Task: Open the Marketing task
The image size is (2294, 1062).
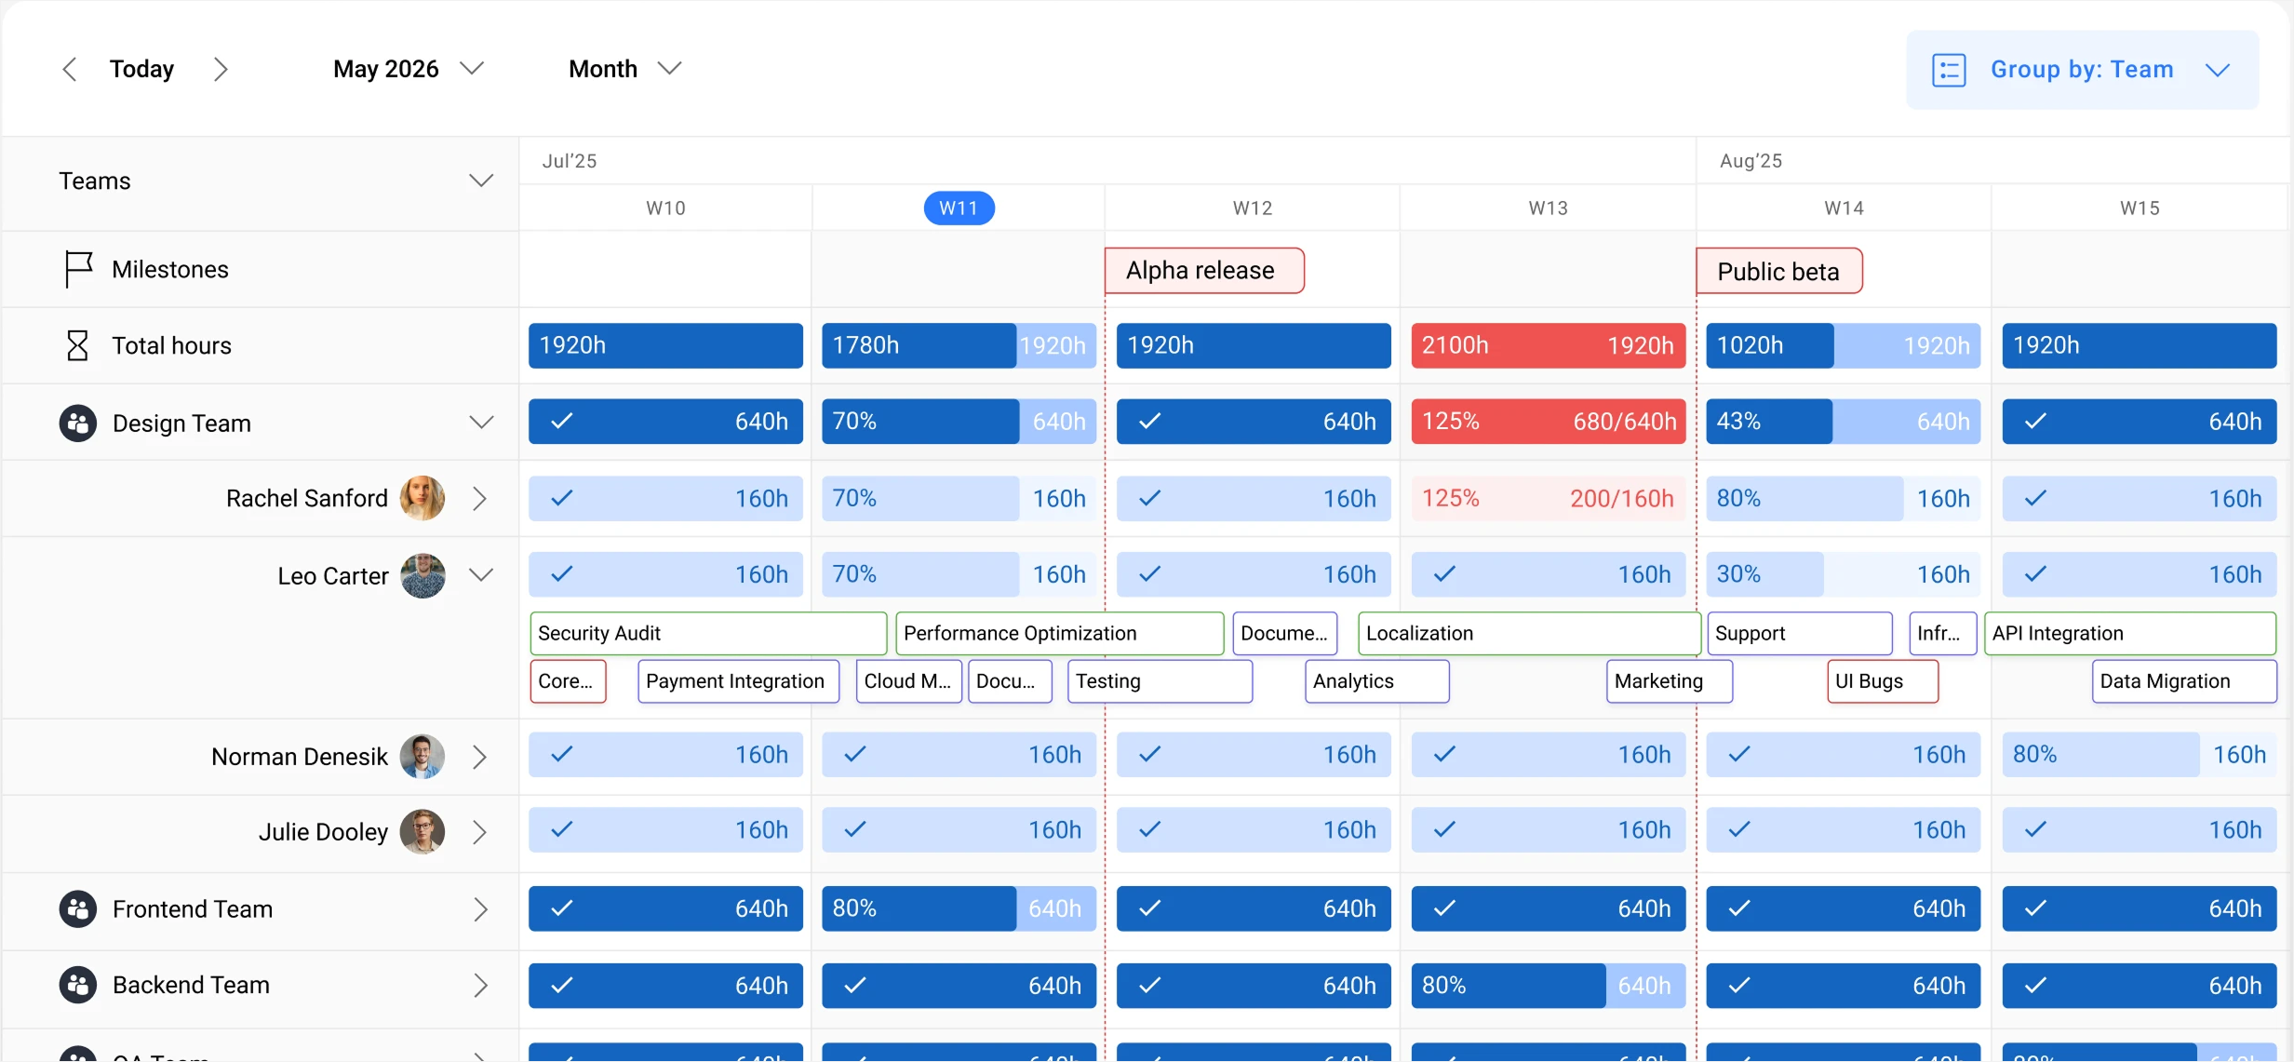Action: point(1670,681)
